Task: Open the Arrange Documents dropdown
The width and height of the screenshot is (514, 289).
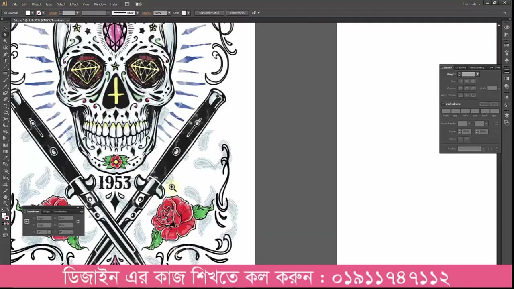Action: [139, 4]
